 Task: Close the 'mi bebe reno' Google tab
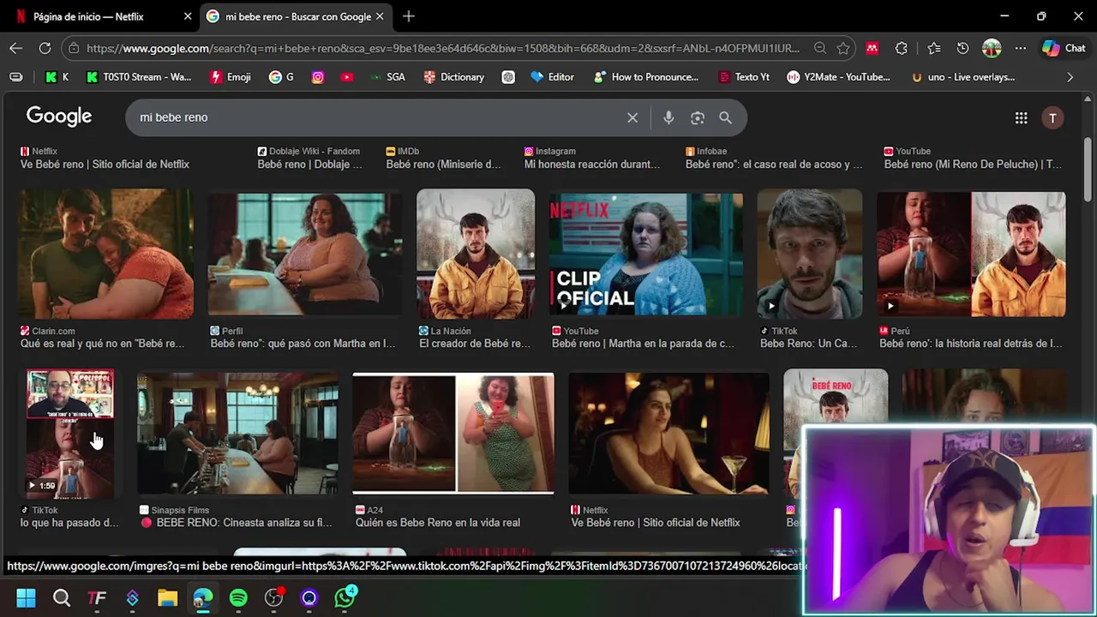380,16
